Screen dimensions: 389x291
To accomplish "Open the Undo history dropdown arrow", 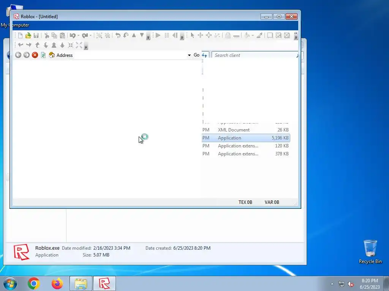I will pos(78,35).
